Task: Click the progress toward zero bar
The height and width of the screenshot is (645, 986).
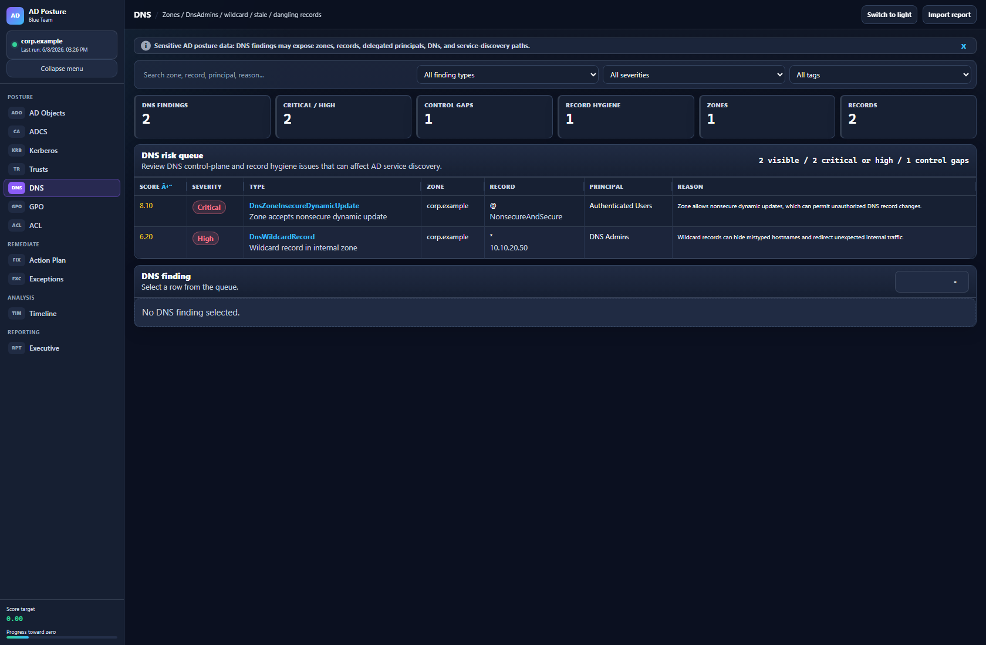Action: point(62,637)
